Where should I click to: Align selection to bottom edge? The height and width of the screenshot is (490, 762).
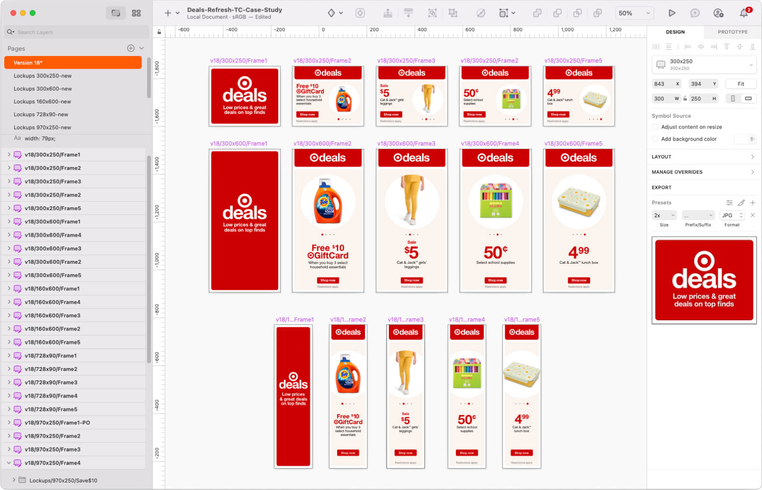pyautogui.click(x=753, y=46)
